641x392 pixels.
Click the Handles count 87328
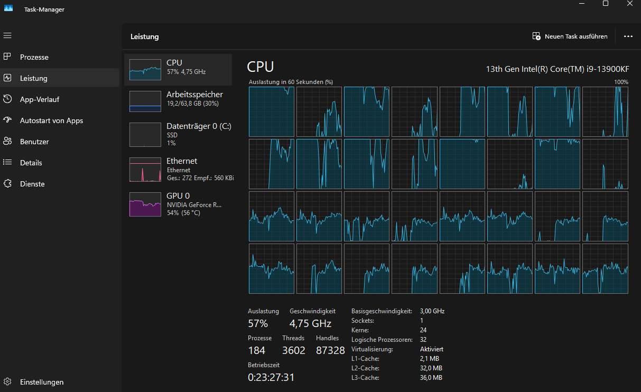[330, 350]
